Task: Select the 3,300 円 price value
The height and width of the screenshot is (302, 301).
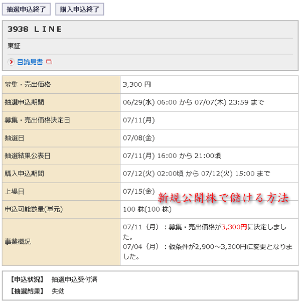Action: click(137, 84)
